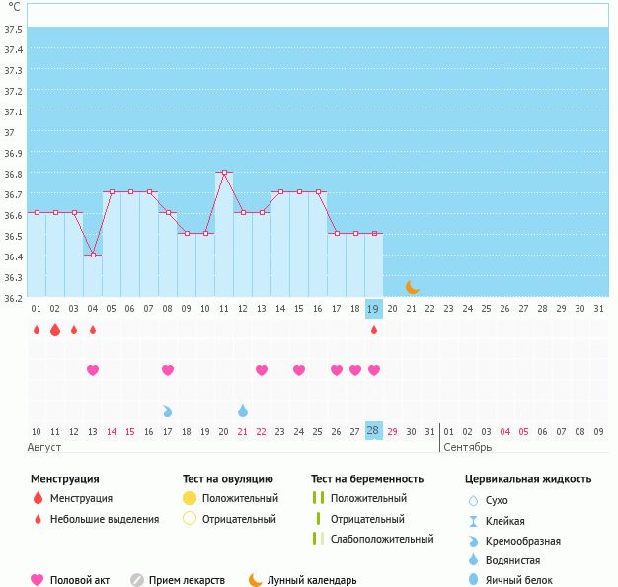Select the pink heart under cycle day 08
The width and height of the screenshot is (618, 587).
(x=168, y=370)
